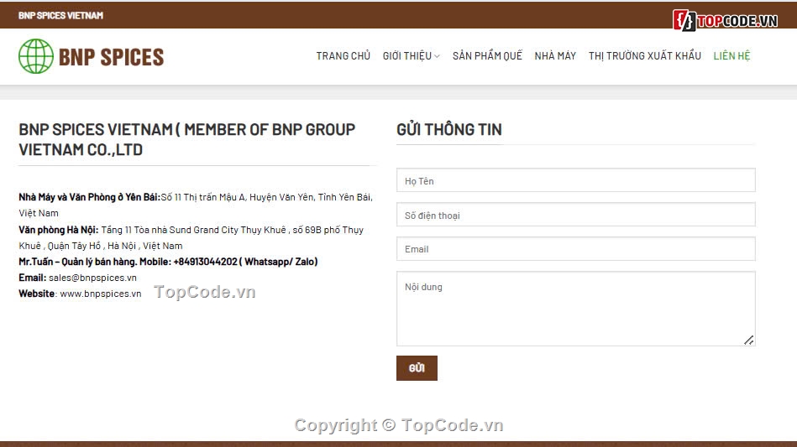Viewport: 797px width, 447px height.
Task: Select THỊ TRƯỜNG XUẤT KHẨU menu item
Action: click(644, 56)
